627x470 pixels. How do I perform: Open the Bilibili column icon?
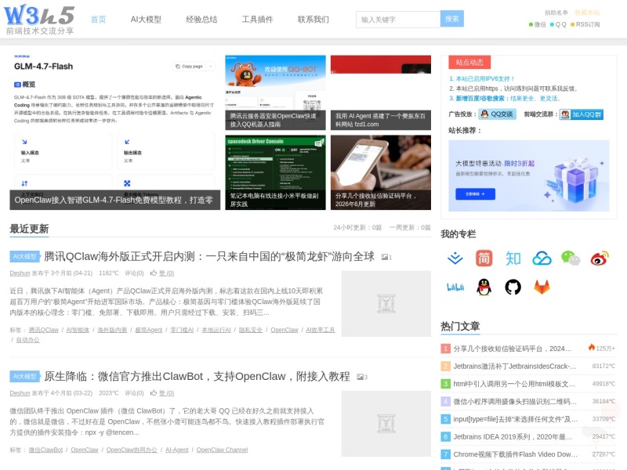(x=455, y=287)
